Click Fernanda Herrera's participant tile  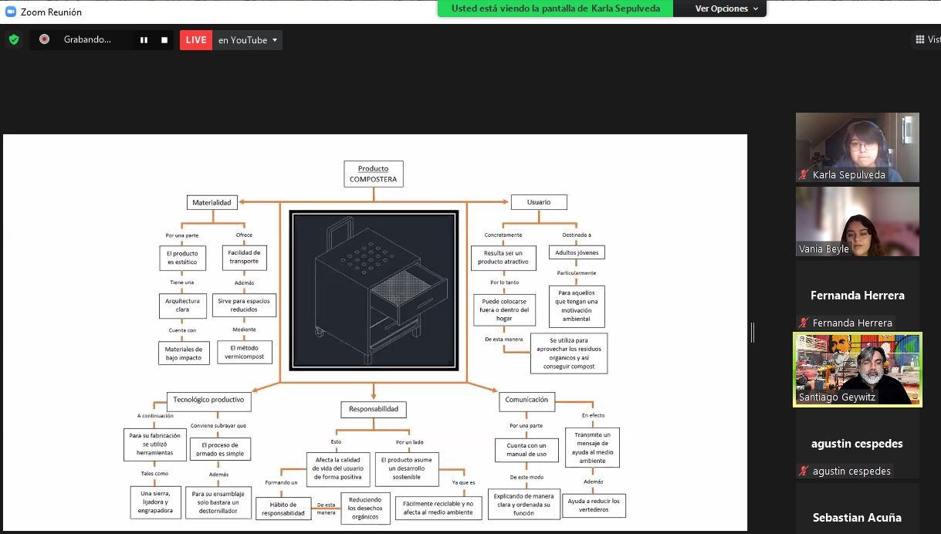(x=857, y=295)
